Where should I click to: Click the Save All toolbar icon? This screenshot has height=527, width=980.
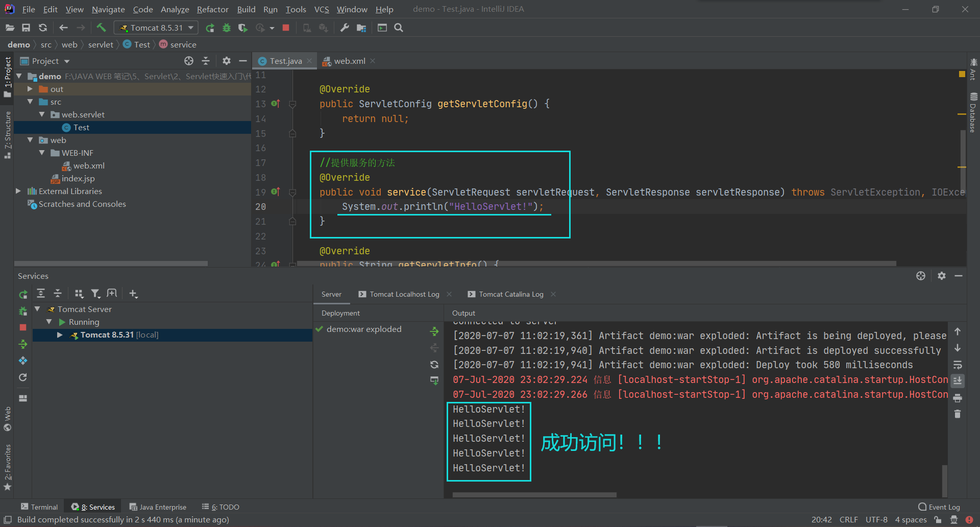pyautogui.click(x=26, y=28)
